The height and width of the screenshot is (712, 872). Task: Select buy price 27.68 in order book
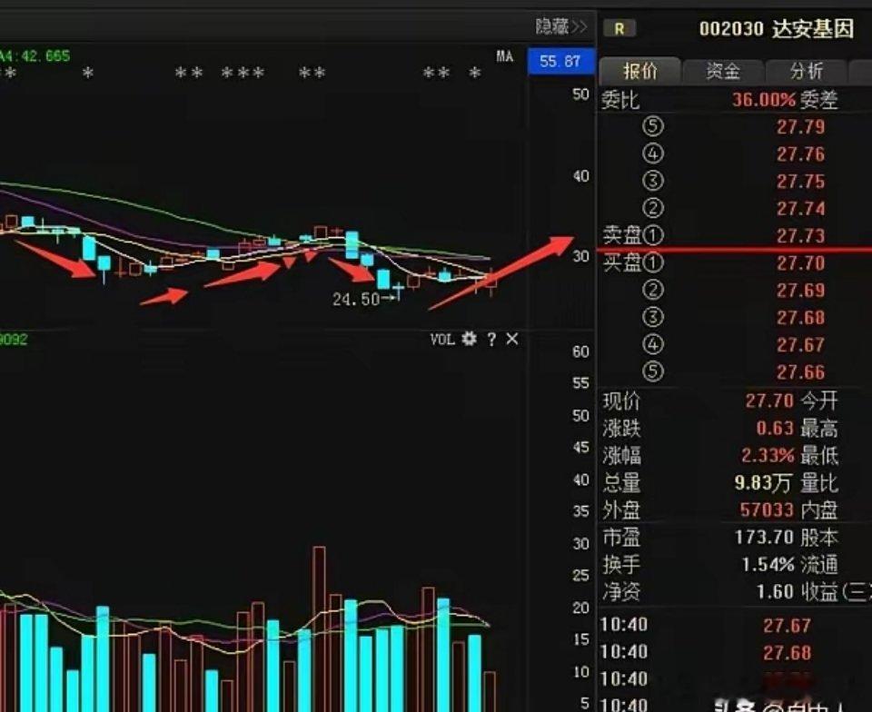pos(801,318)
